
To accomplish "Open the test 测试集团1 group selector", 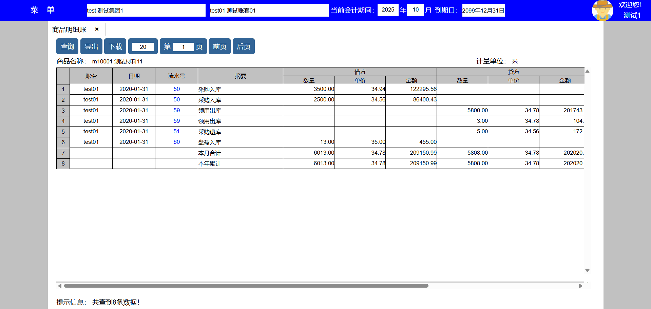I will coord(146,11).
